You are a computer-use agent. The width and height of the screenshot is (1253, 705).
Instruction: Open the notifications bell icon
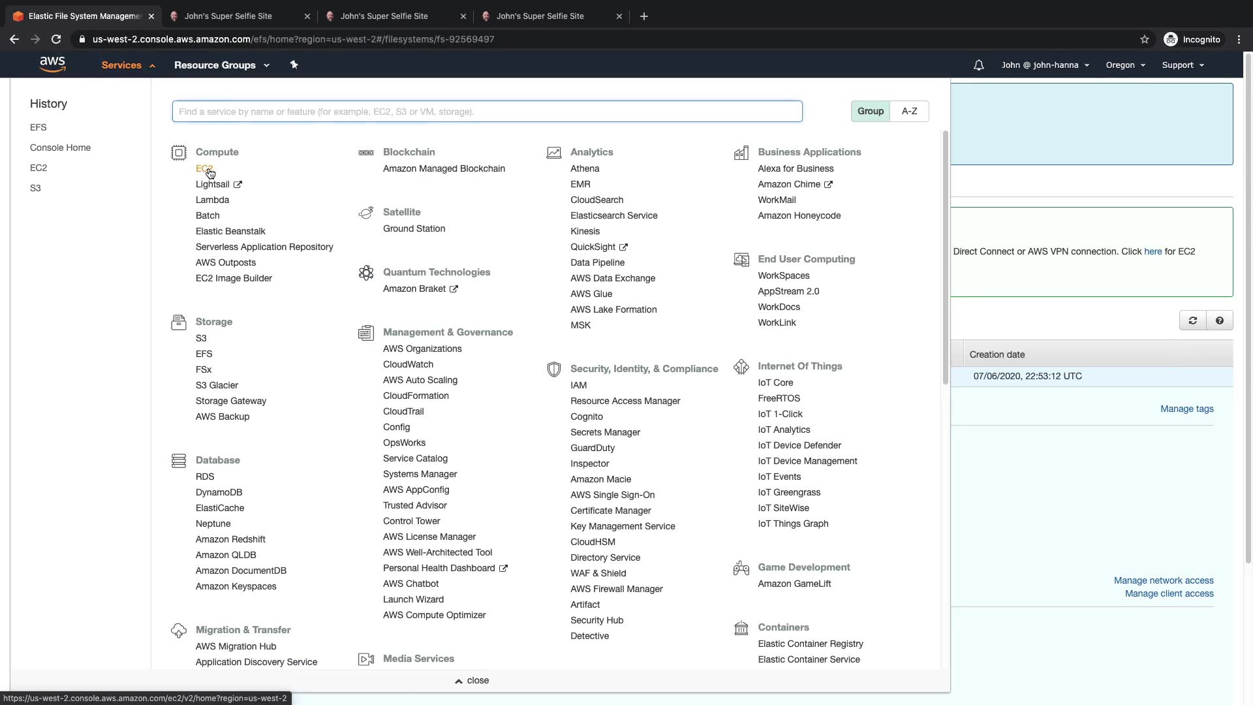[978, 65]
